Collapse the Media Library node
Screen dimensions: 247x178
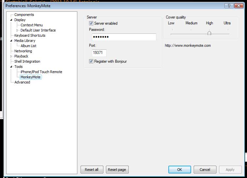11,41
